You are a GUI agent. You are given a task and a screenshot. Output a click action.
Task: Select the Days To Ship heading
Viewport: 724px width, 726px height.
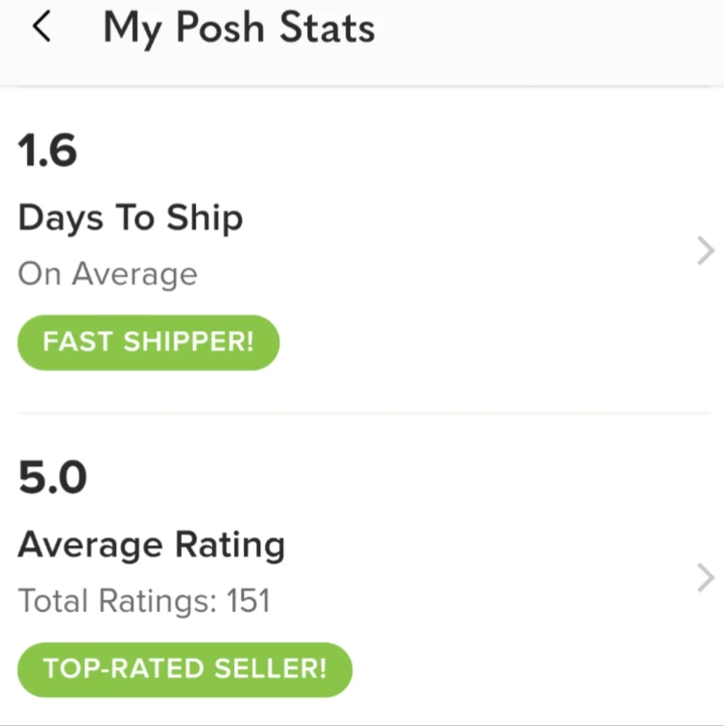[x=130, y=219]
